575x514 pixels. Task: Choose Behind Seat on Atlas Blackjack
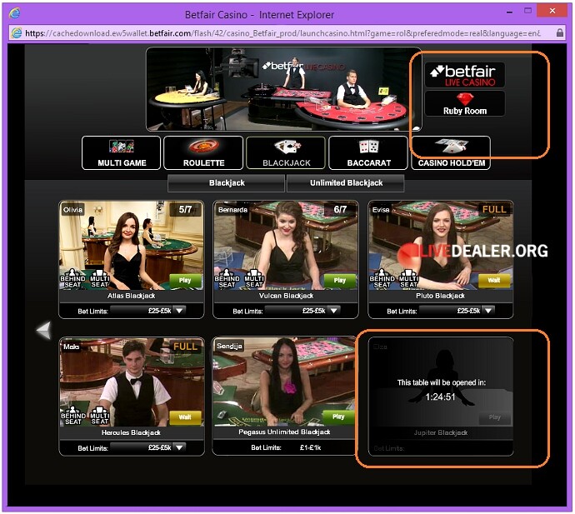pyautogui.click(x=72, y=278)
